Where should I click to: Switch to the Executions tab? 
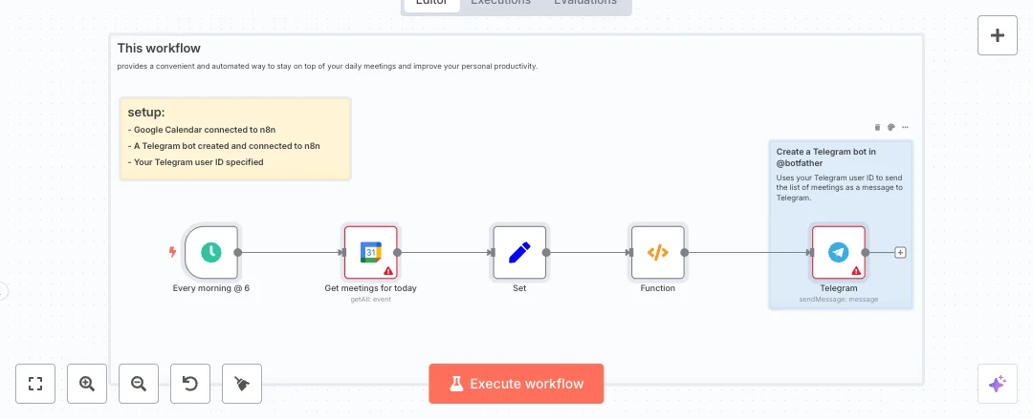coord(501,3)
